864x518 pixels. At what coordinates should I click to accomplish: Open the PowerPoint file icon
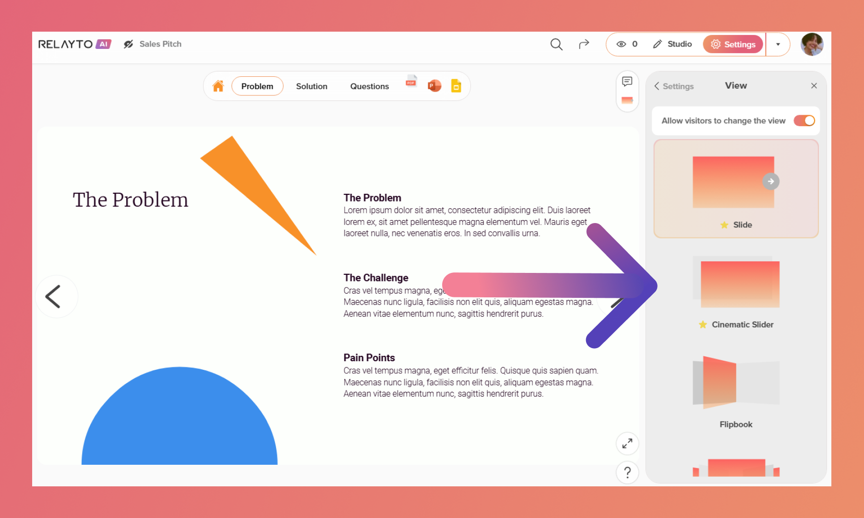click(434, 86)
